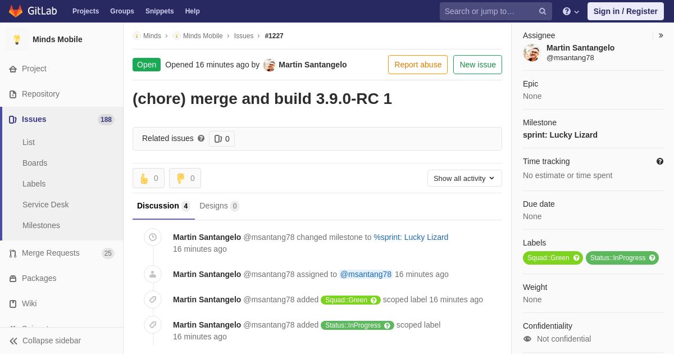Click the Status::InProgress label in sidebar
The image size is (674, 354).
tap(622, 258)
